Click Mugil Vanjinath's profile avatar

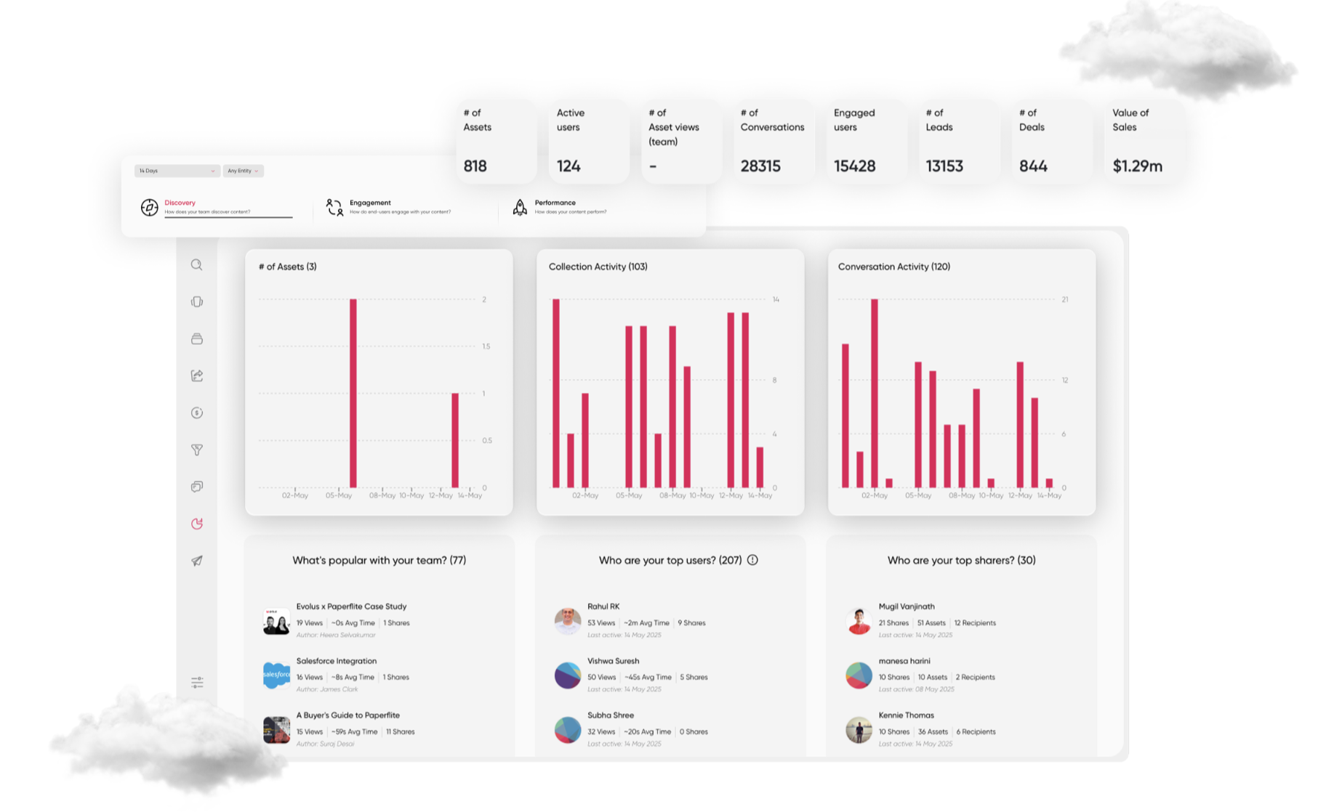[859, 620]
